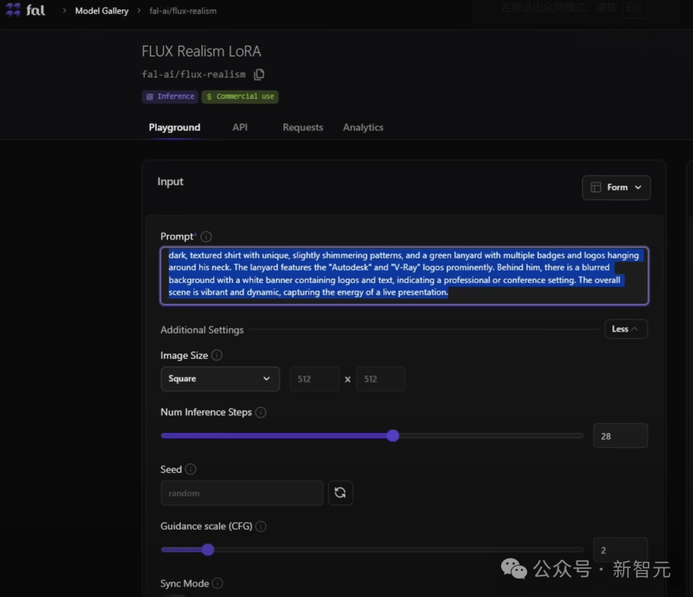Open the Square image size dropdown

tap(219, 379)
